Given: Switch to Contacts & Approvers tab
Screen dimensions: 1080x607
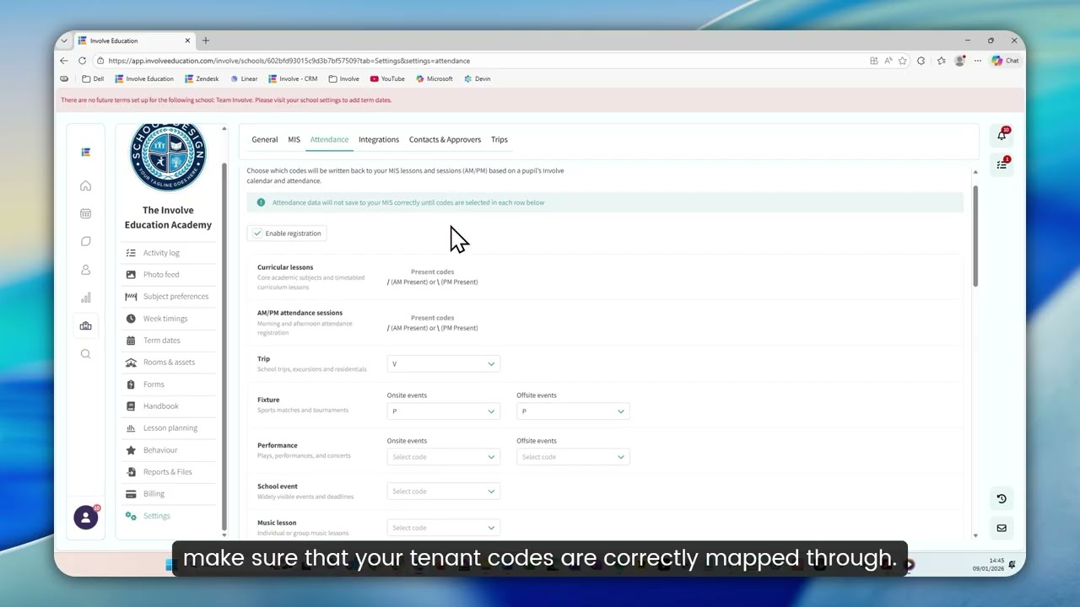Looking at the screenshot, I should tap(445, 140).
